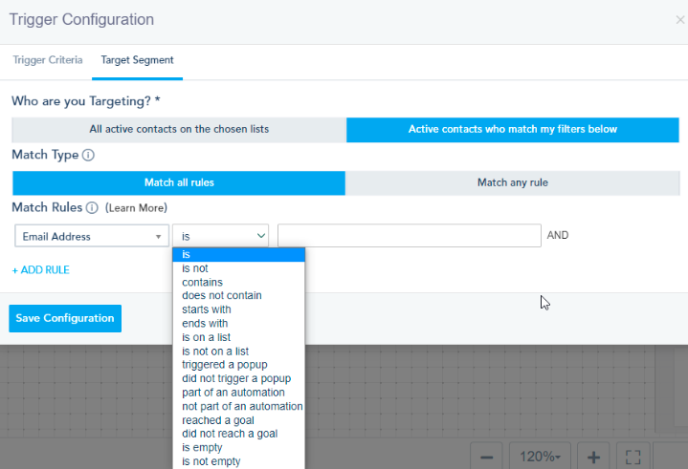Open the 120% zoom level dropdown

pos(540,457)
